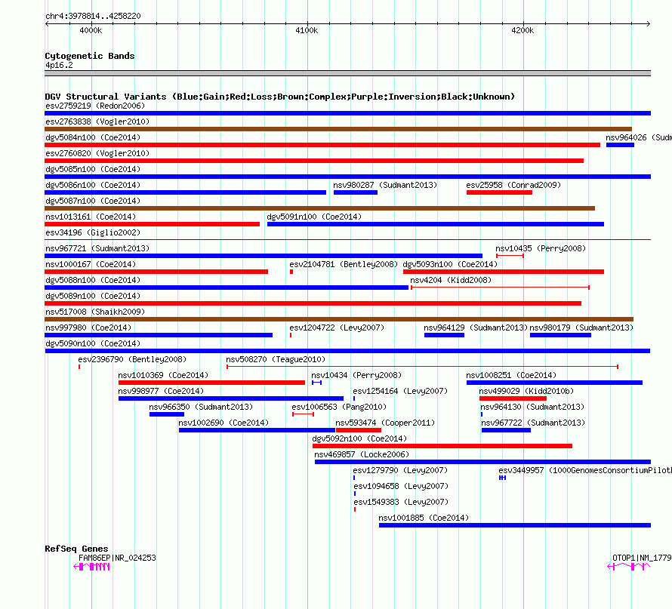
Task: Open the FAM86EP|NR_024253 gene label
Action: pyautogui.click(x=117, y=558)
